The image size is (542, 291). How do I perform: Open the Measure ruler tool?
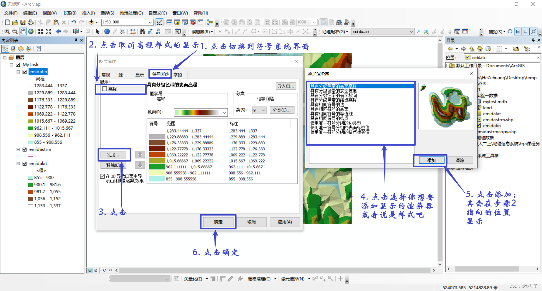tap(132, 31)
